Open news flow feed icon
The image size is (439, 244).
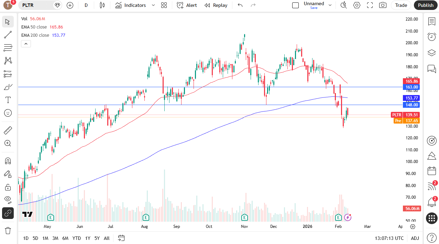click(432, 187)
